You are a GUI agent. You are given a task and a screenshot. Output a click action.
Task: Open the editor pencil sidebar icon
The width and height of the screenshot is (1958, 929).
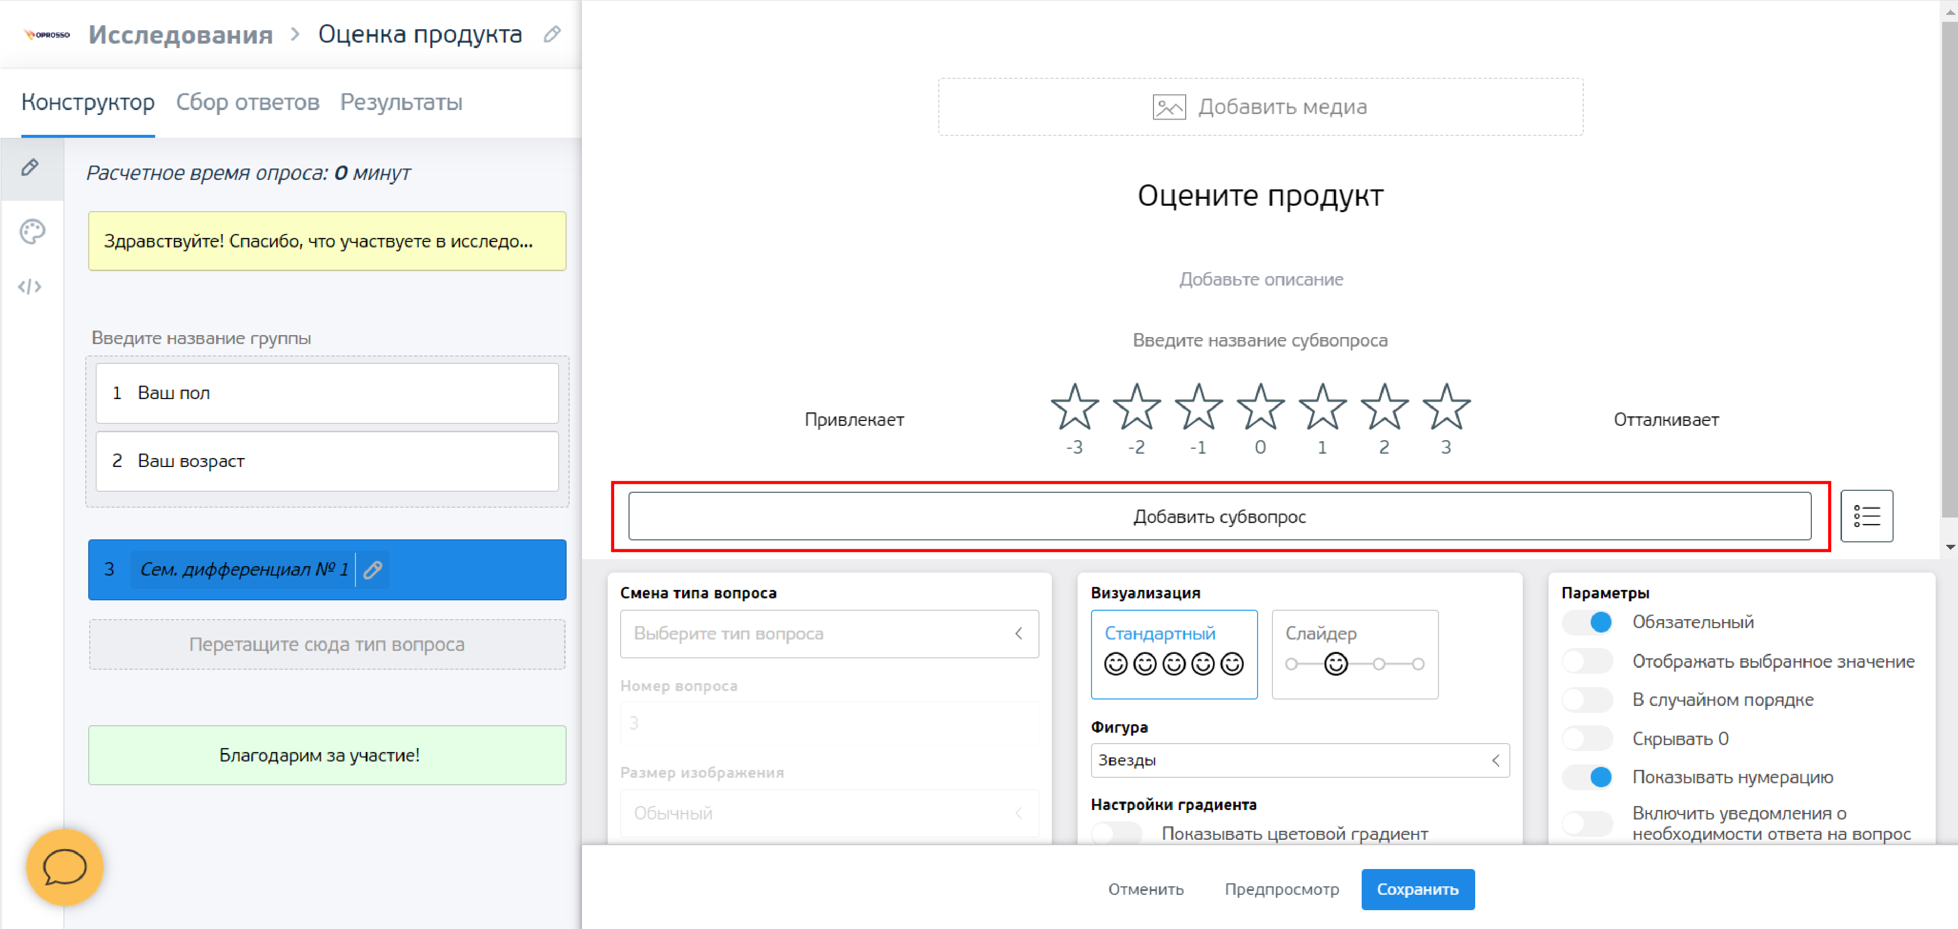[30, 167]
